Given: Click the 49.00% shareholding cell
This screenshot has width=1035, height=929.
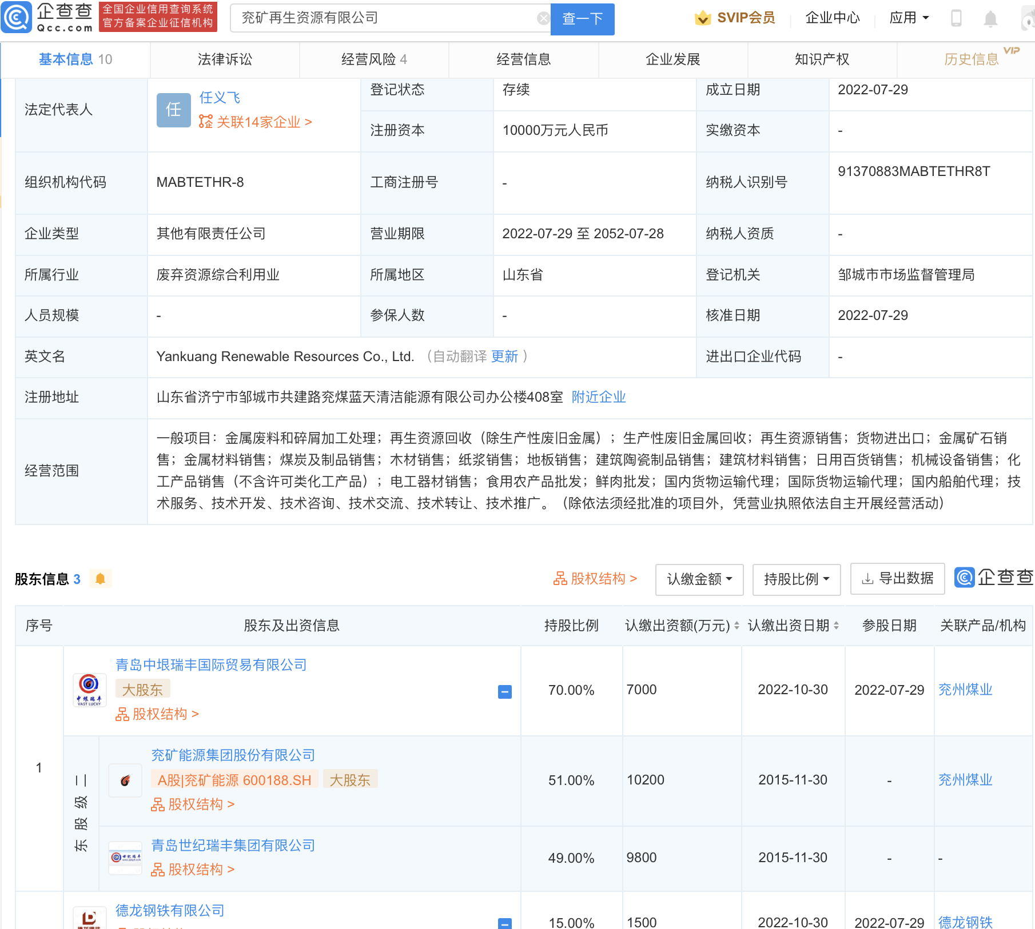Looking at the screenshot, I should point(571,858).
